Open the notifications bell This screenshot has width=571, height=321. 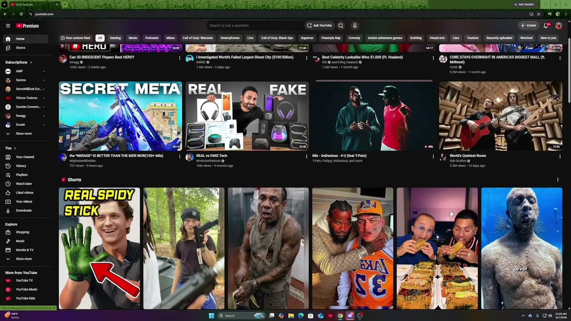click(x=546, y=25)
